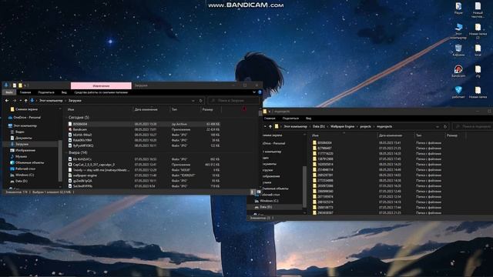Click the up arrow in the Загрузки window
The width and height of the screenshot is (493, 277).
[x=25, y=101]
